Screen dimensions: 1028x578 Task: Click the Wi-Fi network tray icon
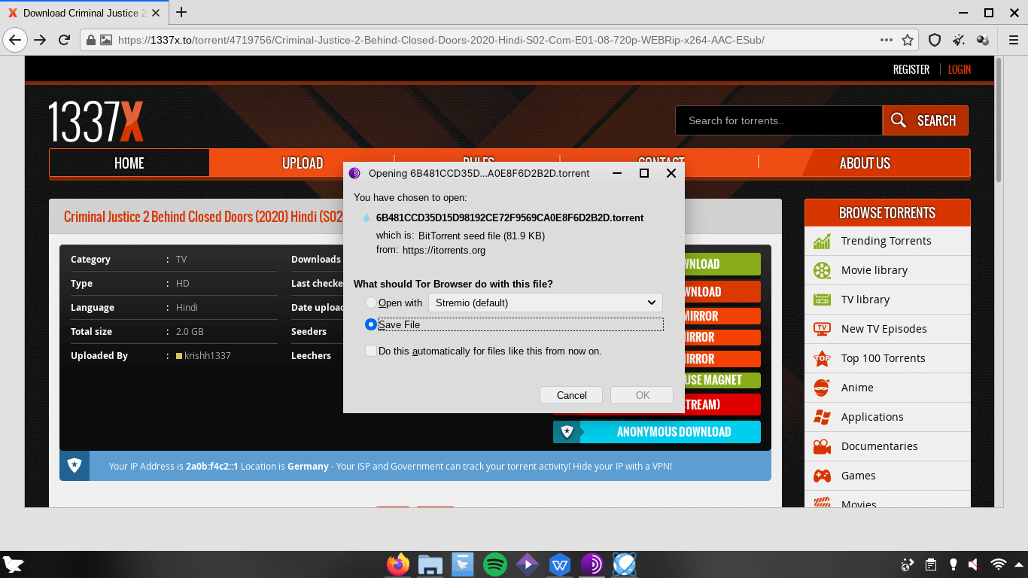pos(999,564)
